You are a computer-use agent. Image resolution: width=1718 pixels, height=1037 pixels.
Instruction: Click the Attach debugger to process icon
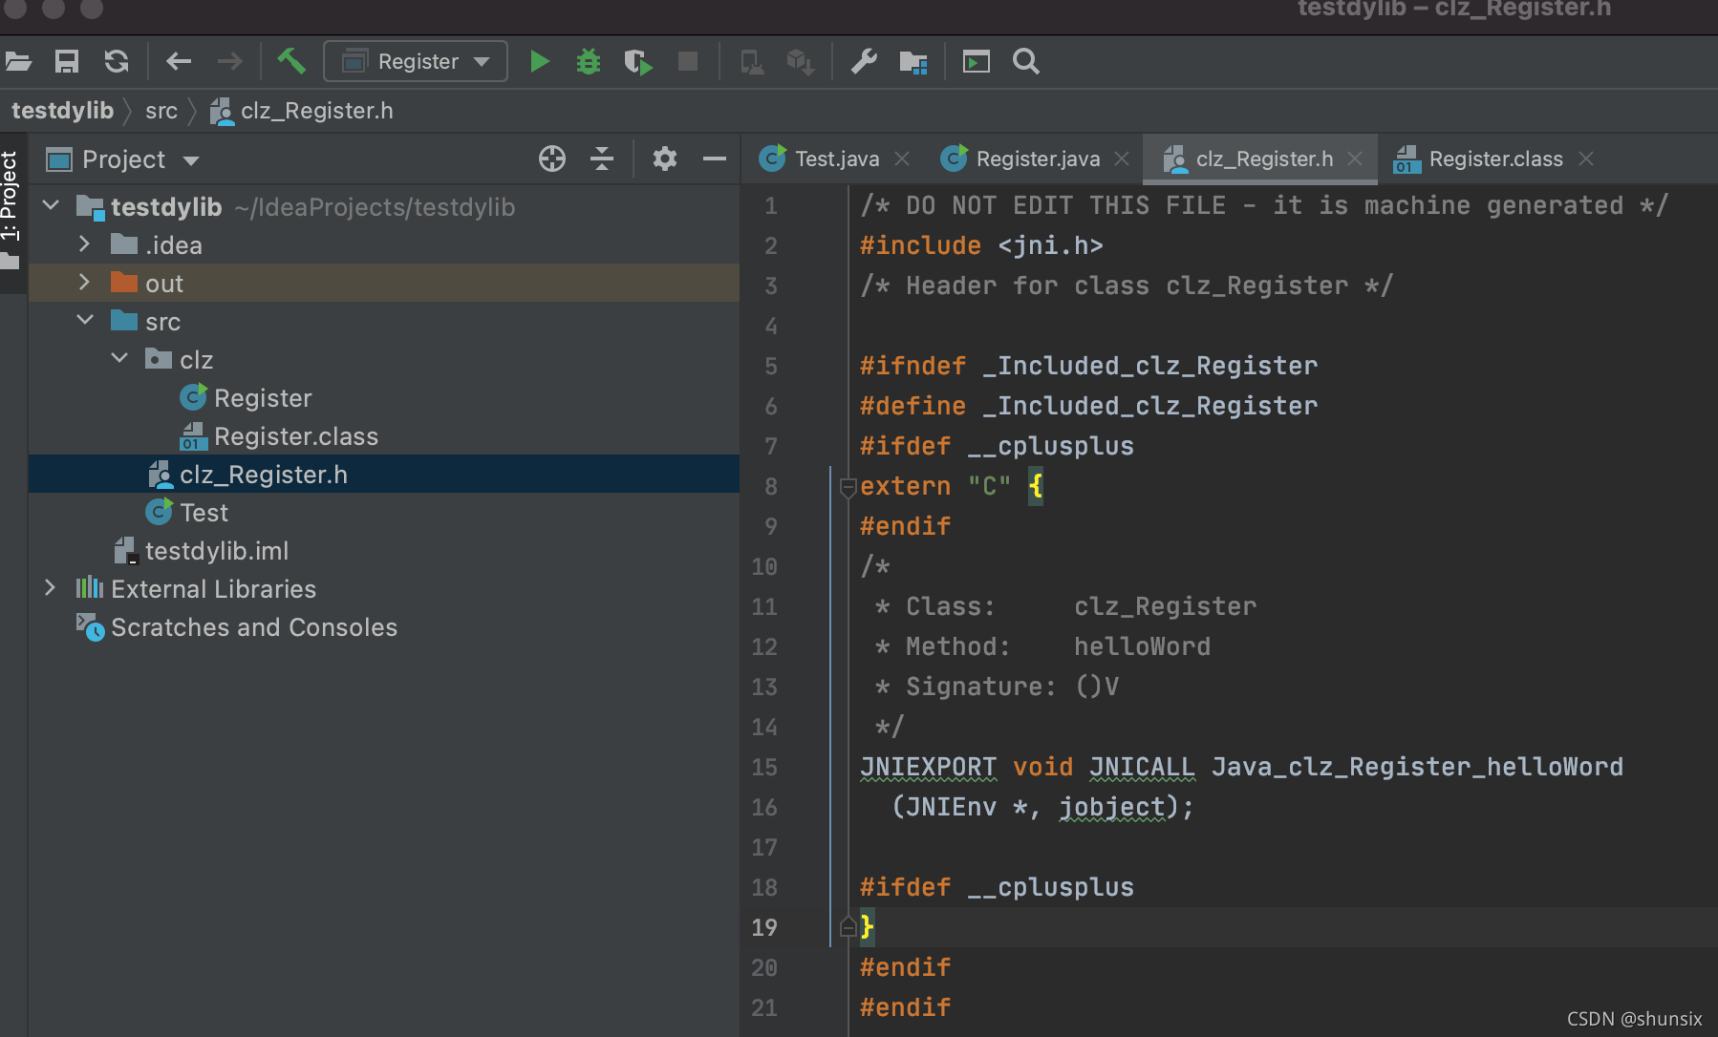tap(752, 62)
